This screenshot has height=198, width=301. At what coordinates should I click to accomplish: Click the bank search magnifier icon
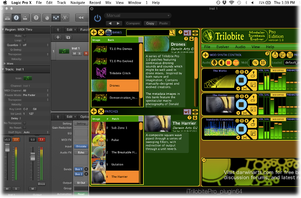point(172,33)
